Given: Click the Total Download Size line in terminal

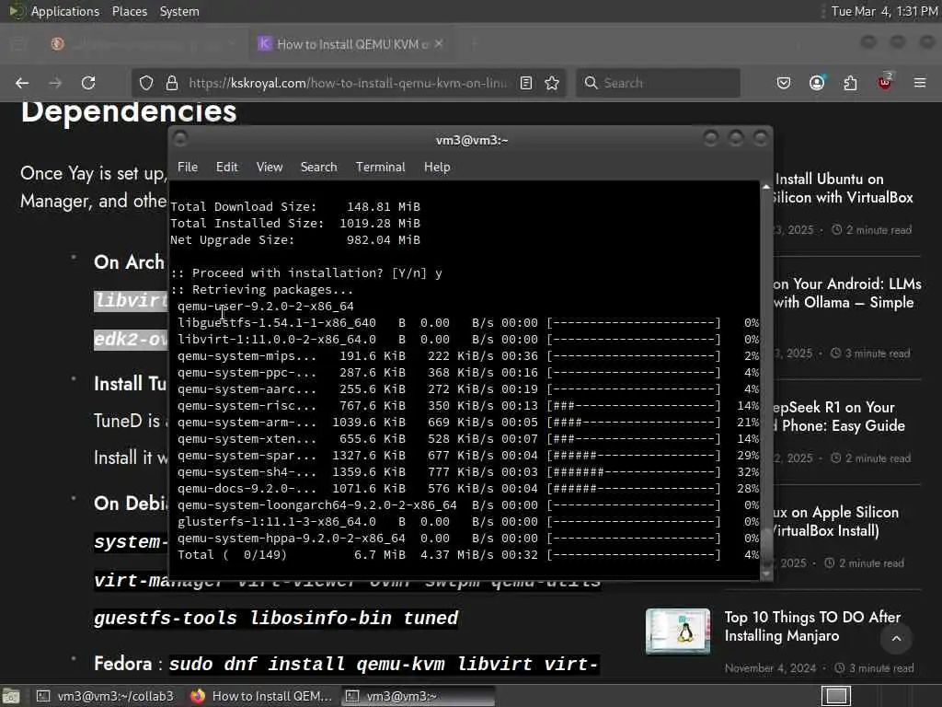Looking at the screenshot, I should tap(295, 206).
